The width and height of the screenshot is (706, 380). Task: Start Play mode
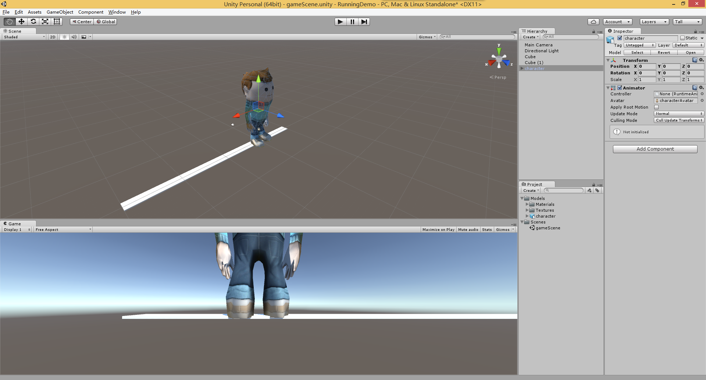click(340, 22)
